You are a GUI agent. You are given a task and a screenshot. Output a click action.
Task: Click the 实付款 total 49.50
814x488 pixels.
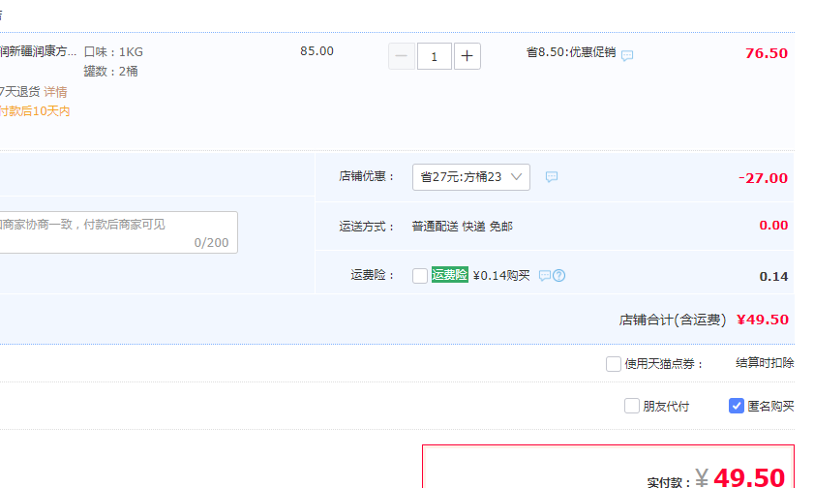tap(749, 477)
